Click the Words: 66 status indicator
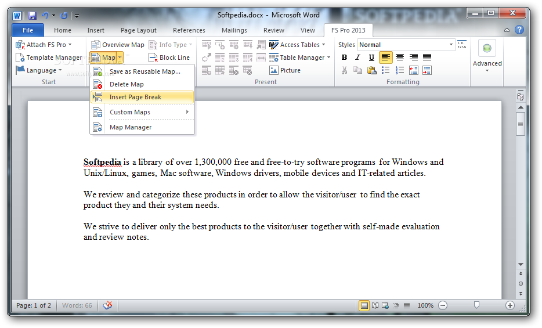Viewport: 542px width, 328px height. tap(77, 305)
